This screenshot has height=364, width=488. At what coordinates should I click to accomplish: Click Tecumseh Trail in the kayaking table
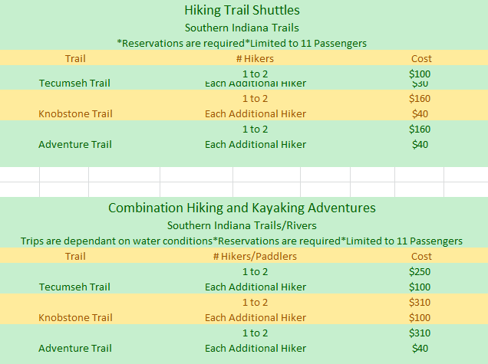click(x=75, y=287)
